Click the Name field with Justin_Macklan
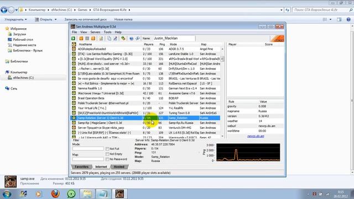Image resolution: width=354 pixels, height=199 pixels. pos(174,38)
